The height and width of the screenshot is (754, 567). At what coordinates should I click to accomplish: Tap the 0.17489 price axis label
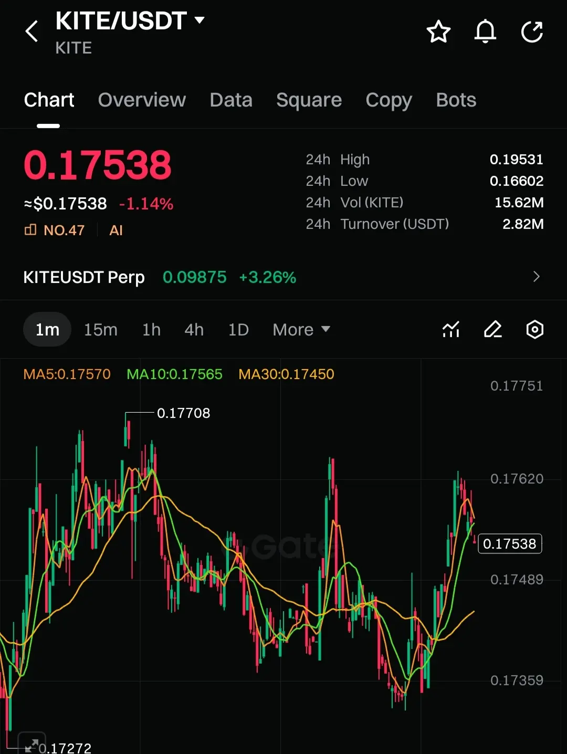[517, 580]
